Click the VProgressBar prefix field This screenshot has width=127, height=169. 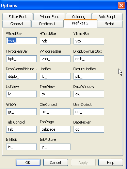coord(55,59)
